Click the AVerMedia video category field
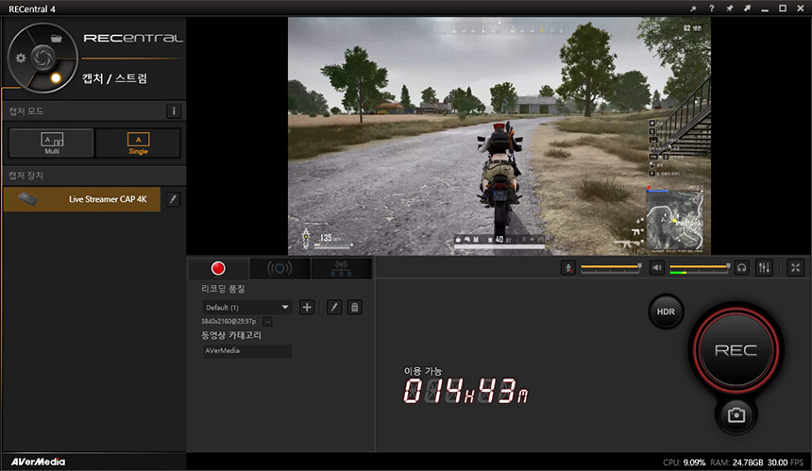The width and height of the screenshot is (812, 471). point(247,351)
